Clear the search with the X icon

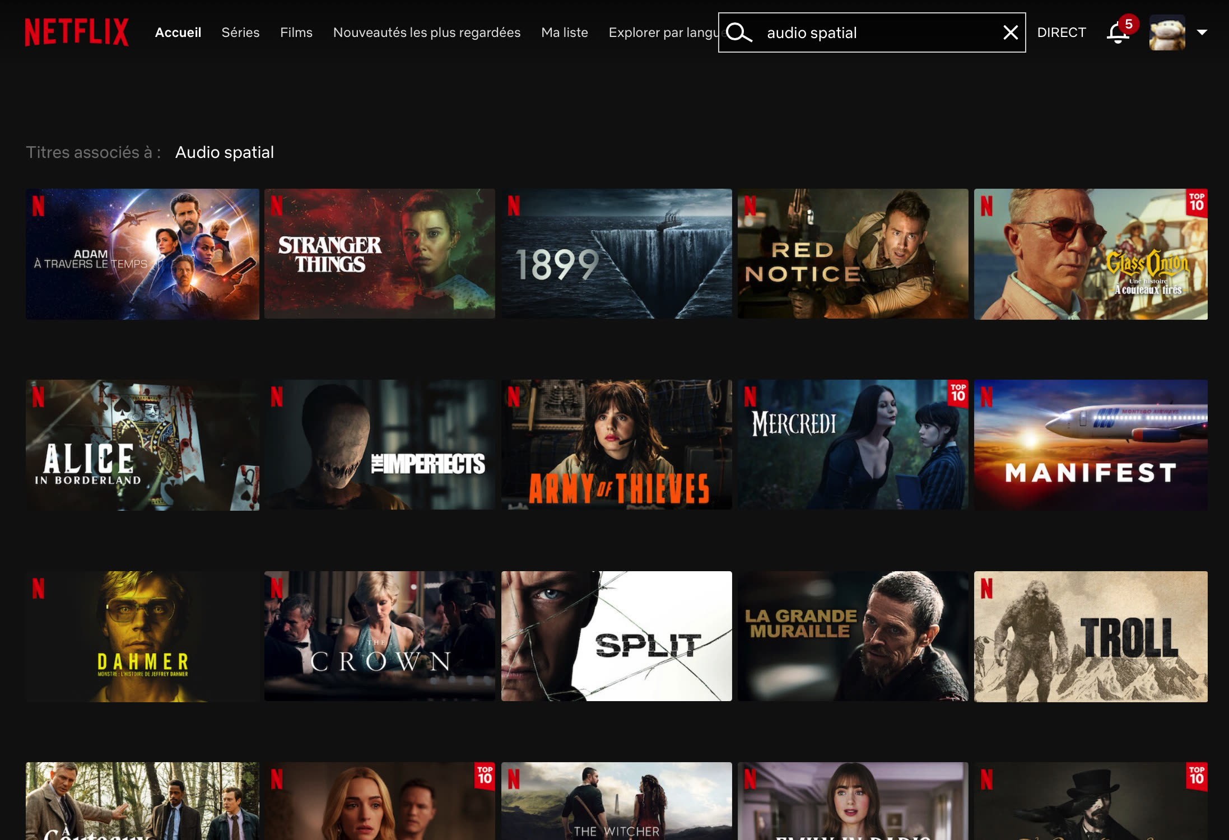point(1010,32)
